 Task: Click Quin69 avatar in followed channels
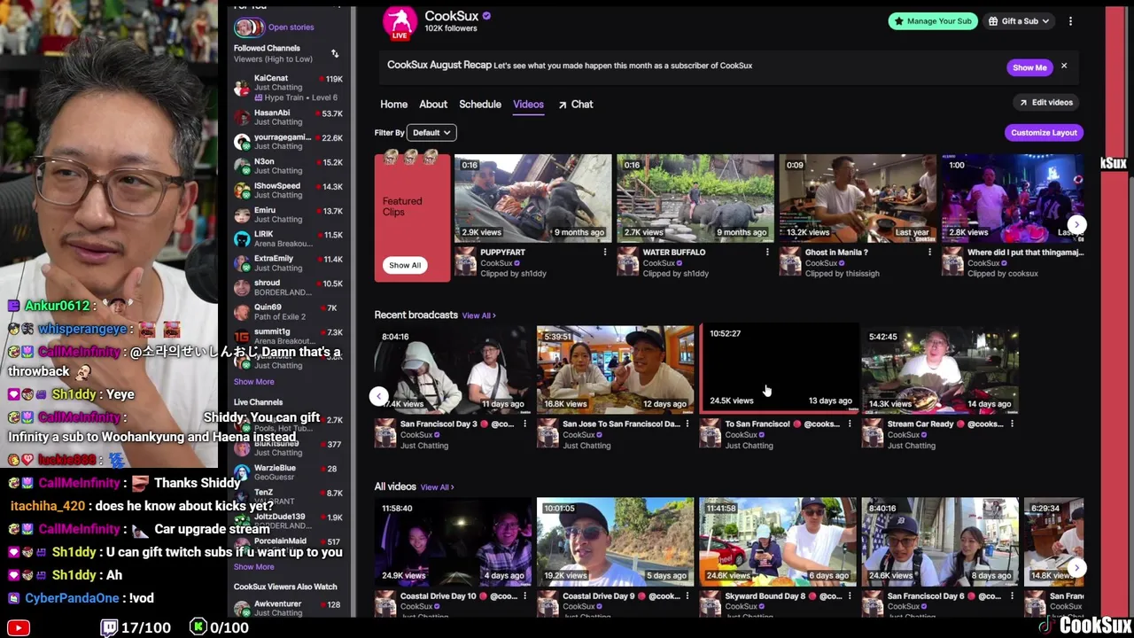tap(242, 312)
